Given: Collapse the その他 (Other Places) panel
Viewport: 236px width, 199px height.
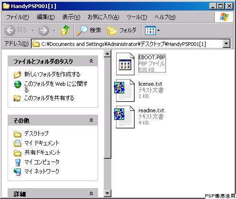Looking at the screenshot, I should click(x=91, y=120).
